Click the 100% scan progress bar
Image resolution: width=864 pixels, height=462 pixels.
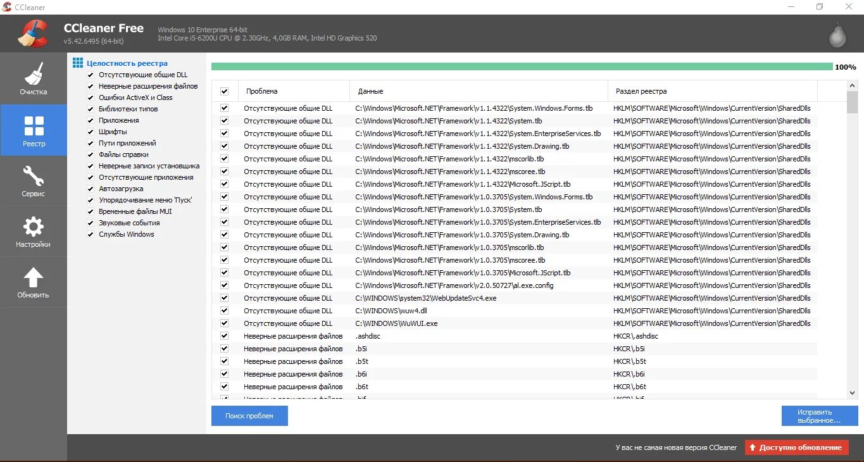click(522, 66)
